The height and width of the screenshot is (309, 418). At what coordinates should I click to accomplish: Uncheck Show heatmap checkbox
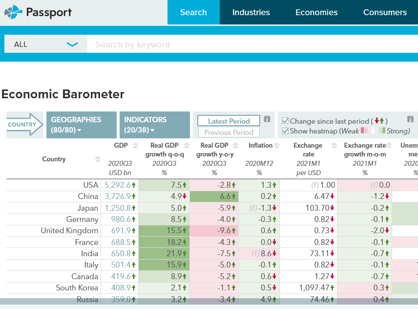(x=286, y=131)
